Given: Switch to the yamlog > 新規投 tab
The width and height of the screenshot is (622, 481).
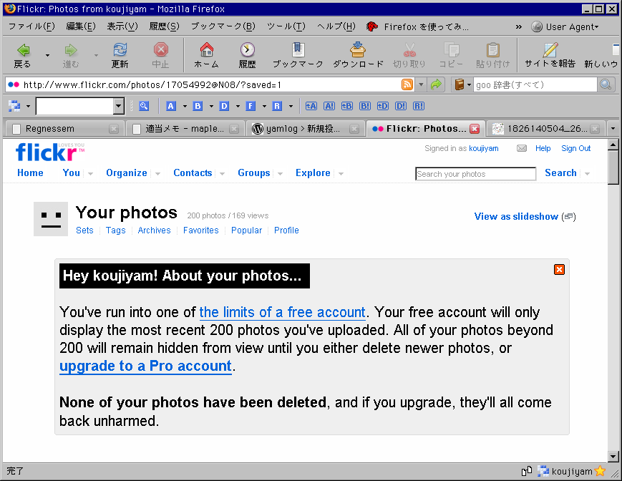Looking at the screenshot, I should pos(306,128).
